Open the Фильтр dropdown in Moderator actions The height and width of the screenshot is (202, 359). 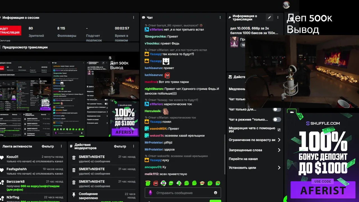coord(120,146)
